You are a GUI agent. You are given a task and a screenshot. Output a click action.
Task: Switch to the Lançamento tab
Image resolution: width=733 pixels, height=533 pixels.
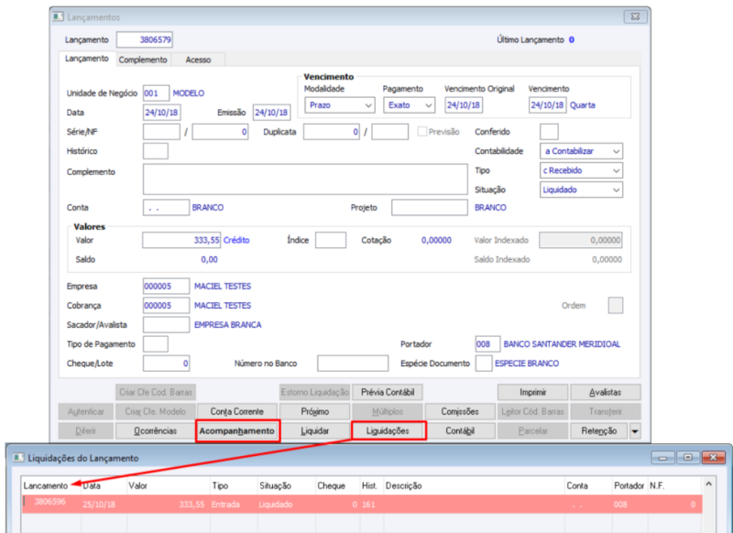[x=87, y=59]
